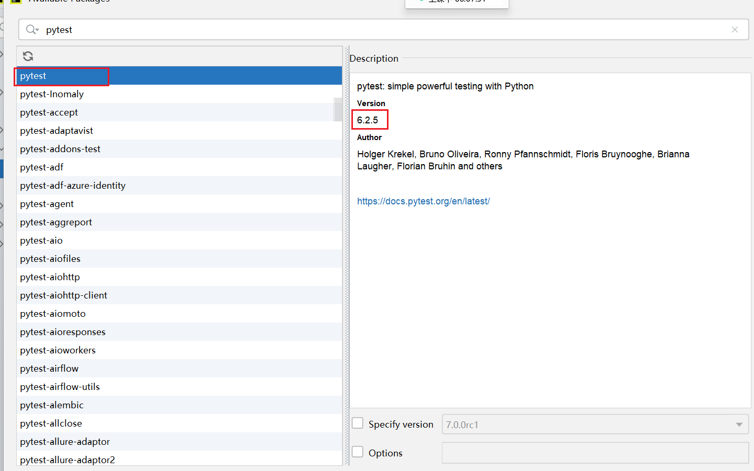This screenshot has width=754, height=471.
Task: Reload the package list with refresh icon
Action: (x=28, y=56)
